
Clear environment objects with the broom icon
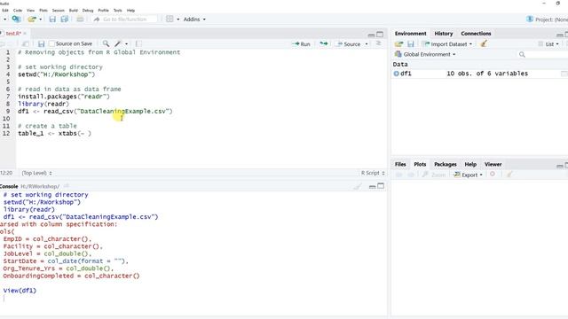point(484,43)
